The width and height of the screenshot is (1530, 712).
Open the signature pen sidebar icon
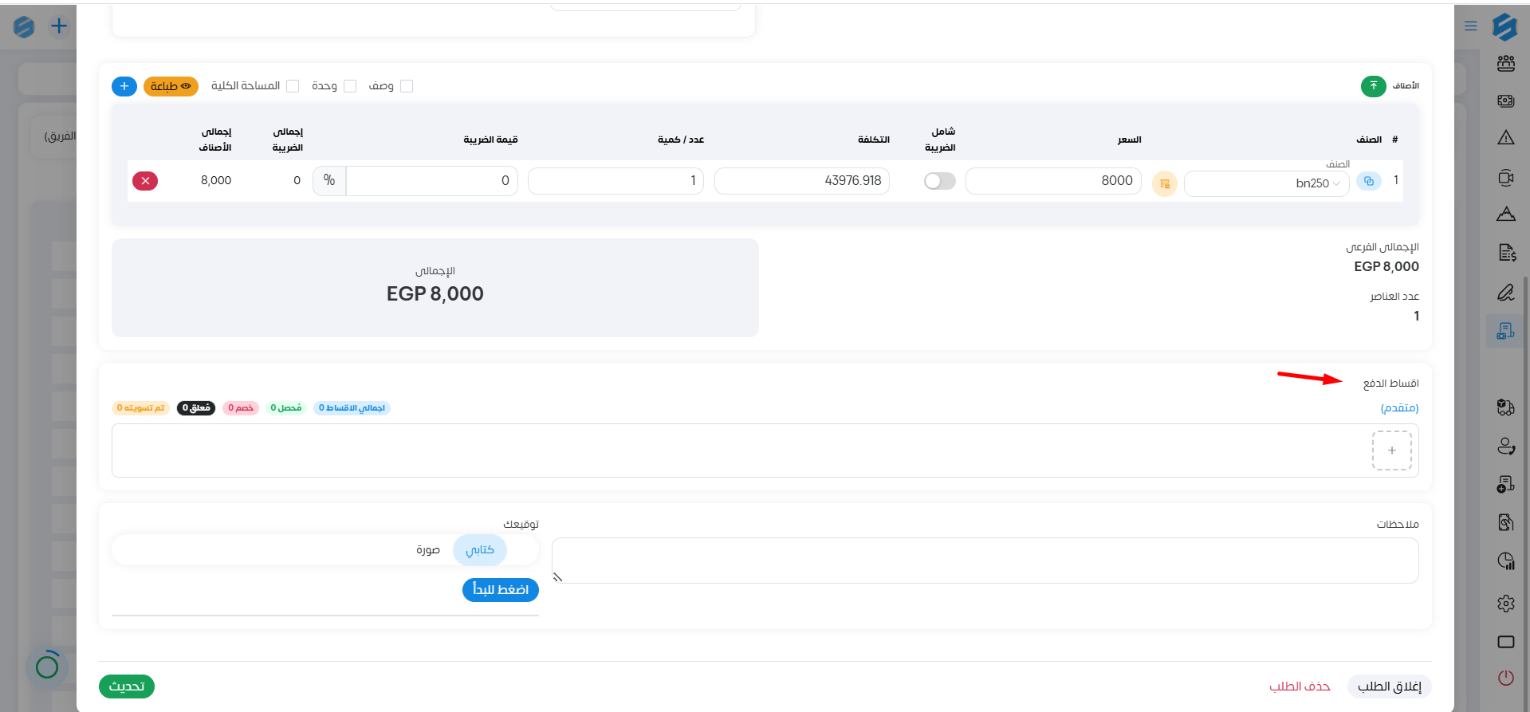[1505, 293]
